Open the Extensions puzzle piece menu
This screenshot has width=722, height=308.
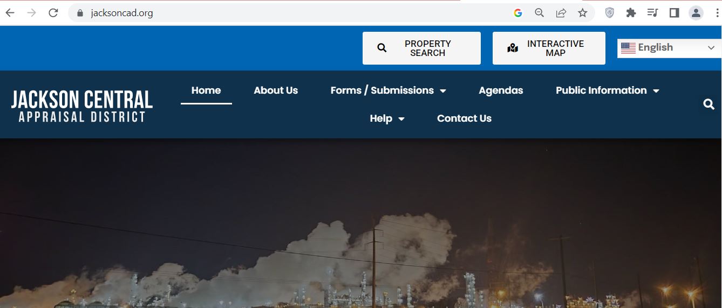pos(631,13)
